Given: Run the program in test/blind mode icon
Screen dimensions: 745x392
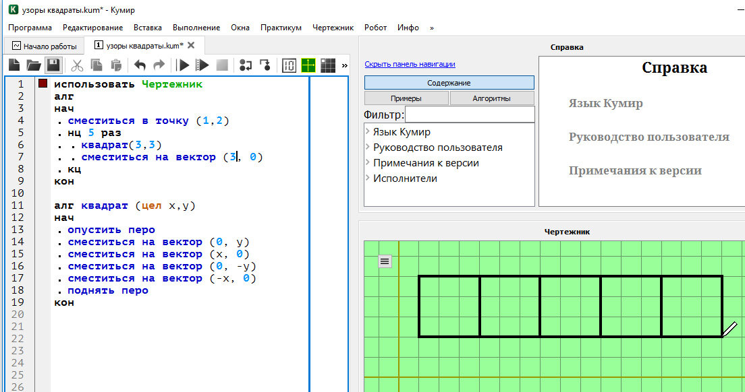Looking at the screenshot, I should [202, 65].
